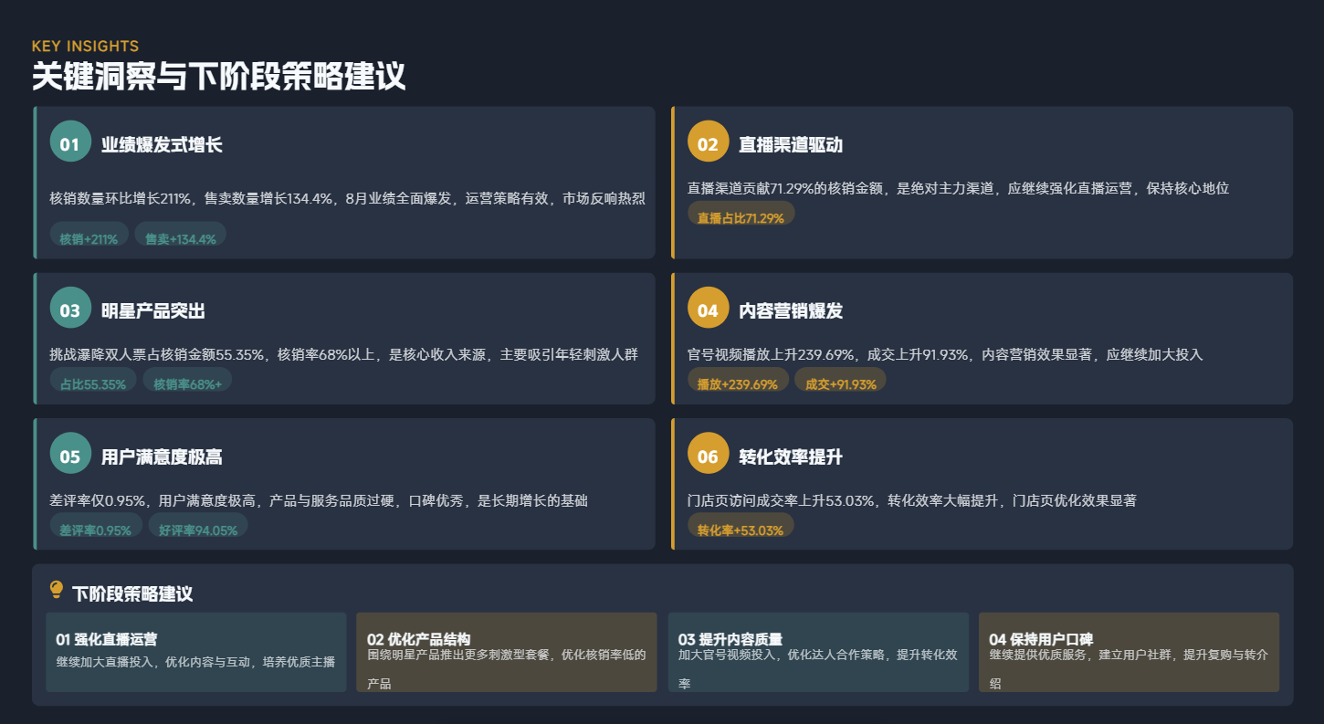Click the 06 number badge
Screen dimensions: 1324x724
[x=708, y=454]
